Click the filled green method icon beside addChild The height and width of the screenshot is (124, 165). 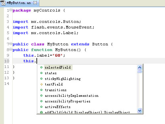pos(41,112)
